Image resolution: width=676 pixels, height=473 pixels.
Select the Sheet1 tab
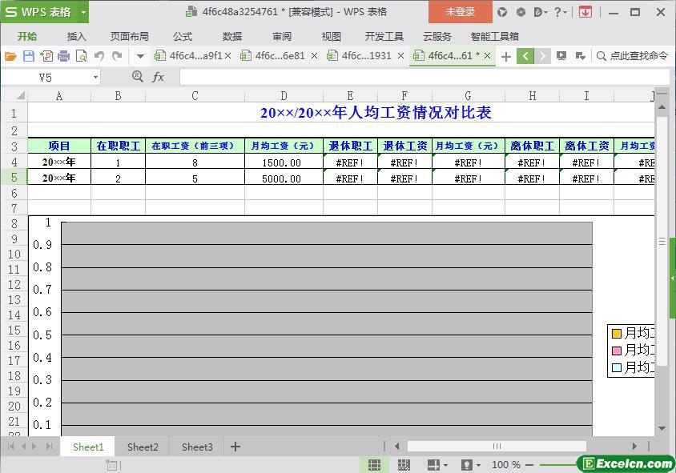pos(88,447)
